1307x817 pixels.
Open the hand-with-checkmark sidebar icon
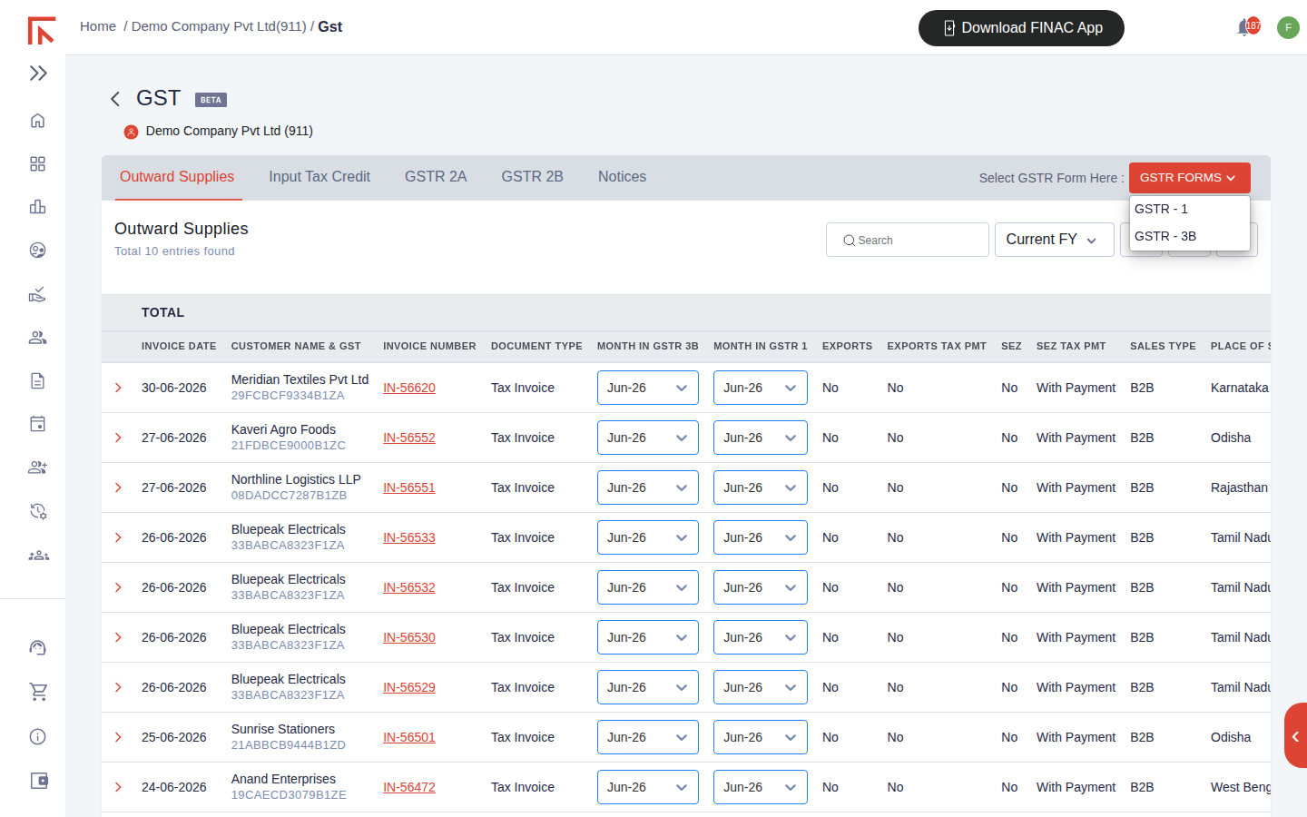[x=37, y=294]
